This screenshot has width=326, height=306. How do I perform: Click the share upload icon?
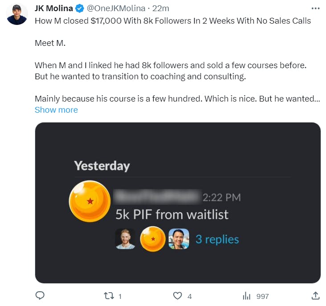click(x=315, y=296)
